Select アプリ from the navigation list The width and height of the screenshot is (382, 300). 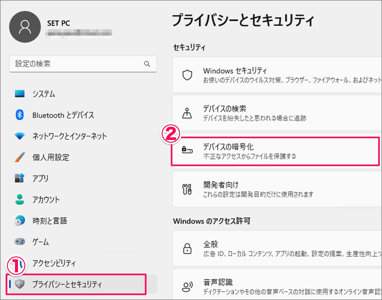[x=40, y=178]
